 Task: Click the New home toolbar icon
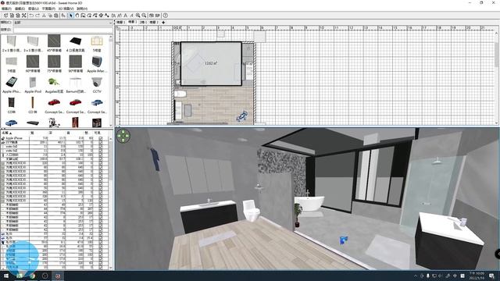point(5,16)
